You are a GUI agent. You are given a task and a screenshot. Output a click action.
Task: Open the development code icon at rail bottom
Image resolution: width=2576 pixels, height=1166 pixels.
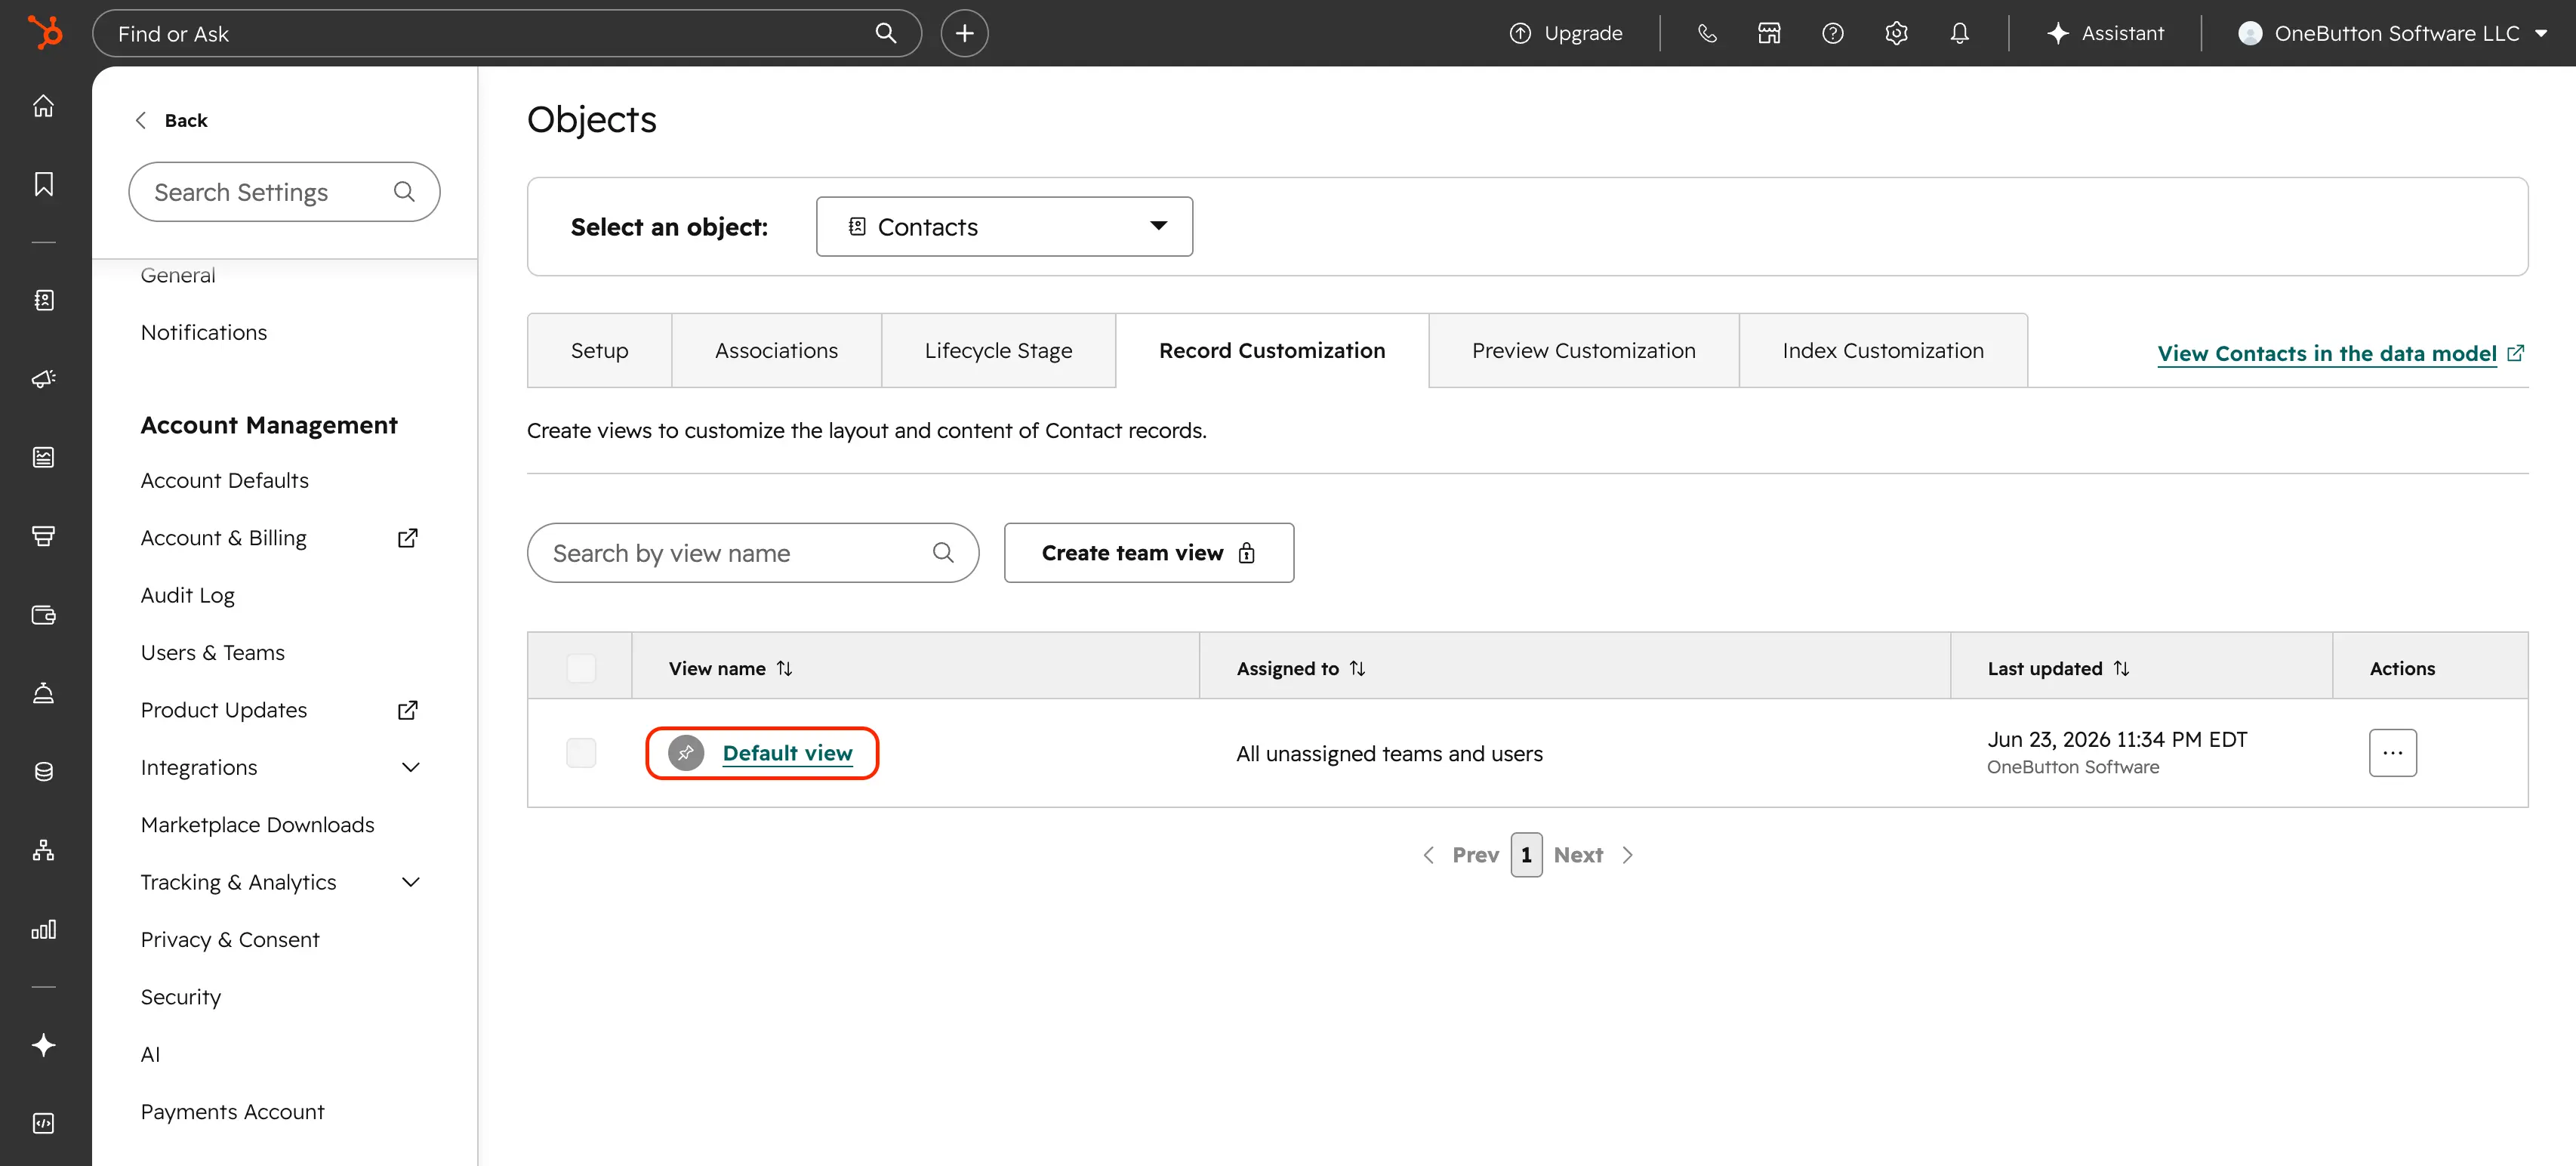pos(44,1124)
